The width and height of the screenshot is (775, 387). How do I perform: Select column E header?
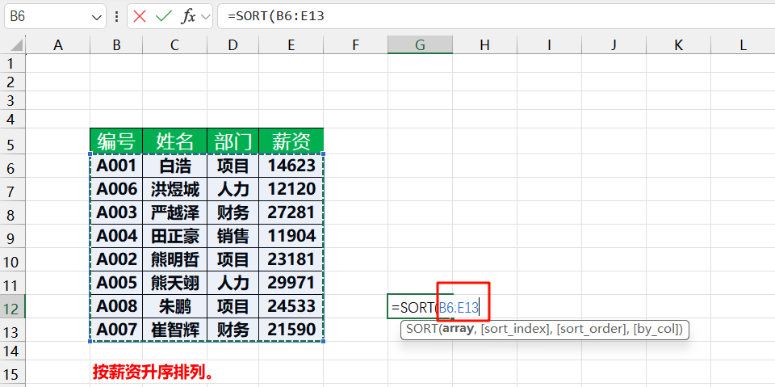[291, 45]
